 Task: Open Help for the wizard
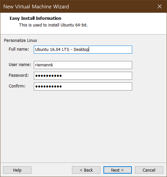[x=17, y=170]
